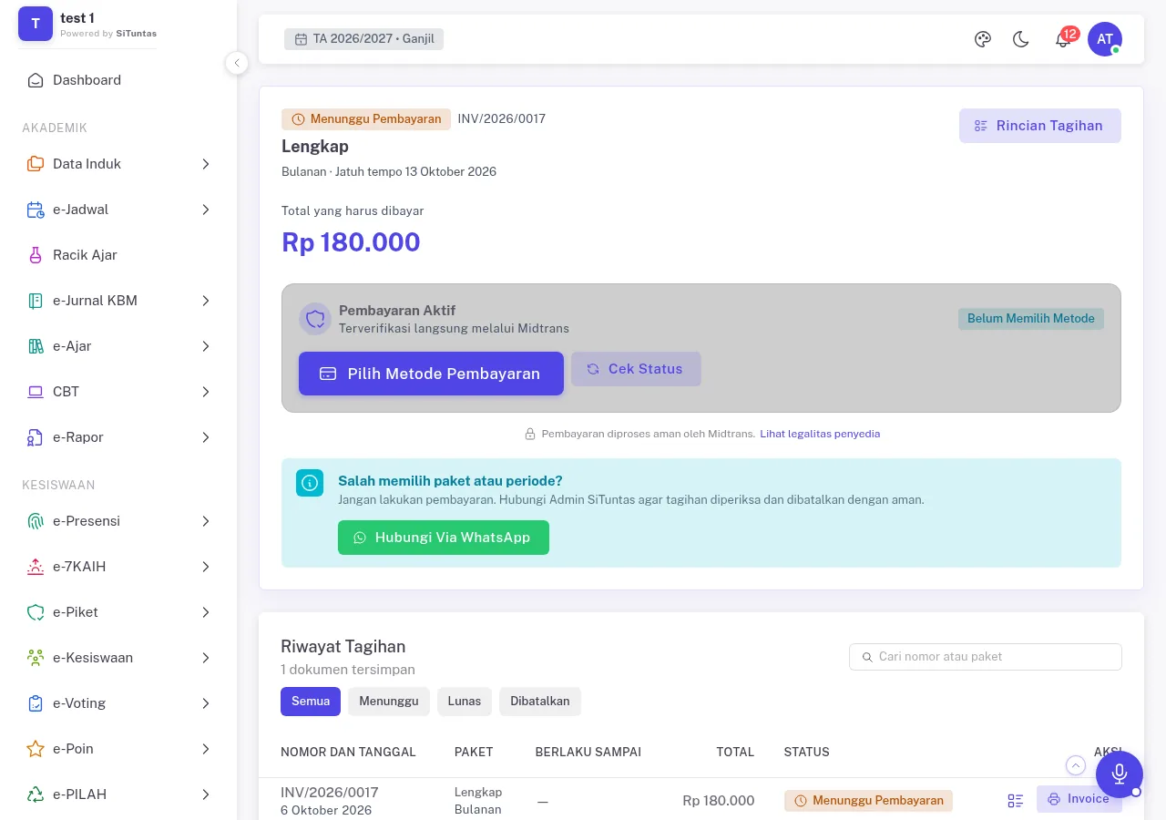
Task: Open Rincian Tagihan details
Action: tap(1039, 126)
